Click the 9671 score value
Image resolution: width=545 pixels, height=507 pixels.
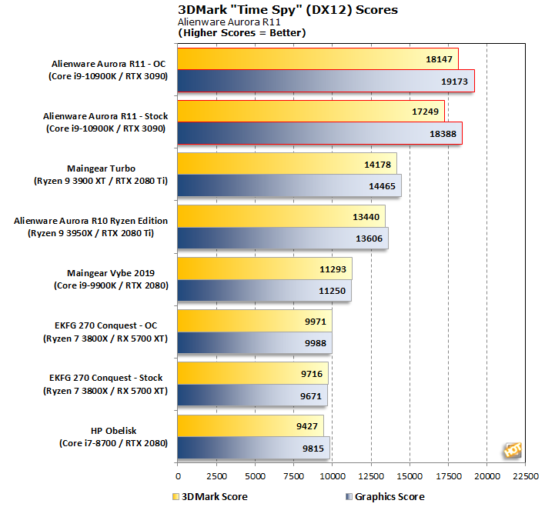pos(311,396)
